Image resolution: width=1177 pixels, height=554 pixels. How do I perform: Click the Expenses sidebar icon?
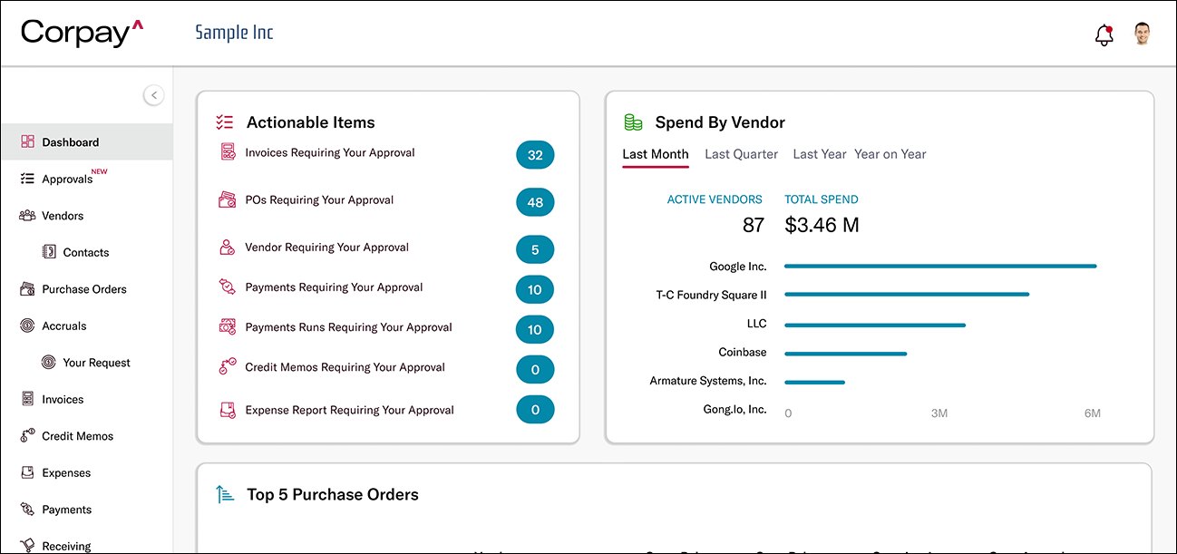pyautogui.click(x=25, y=472)
